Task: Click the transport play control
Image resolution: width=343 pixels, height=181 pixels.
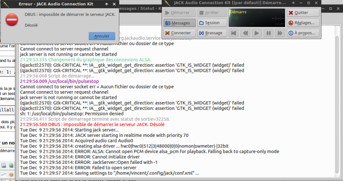Action: click(x=257, y=33)
